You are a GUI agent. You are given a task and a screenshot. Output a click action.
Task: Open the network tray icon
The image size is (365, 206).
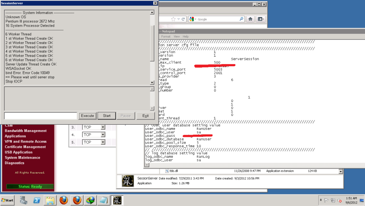pyautogui.click(x=333, y=200)
